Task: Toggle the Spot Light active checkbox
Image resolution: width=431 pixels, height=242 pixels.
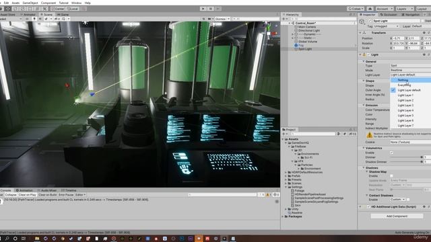Action: (x=370, y=21)
